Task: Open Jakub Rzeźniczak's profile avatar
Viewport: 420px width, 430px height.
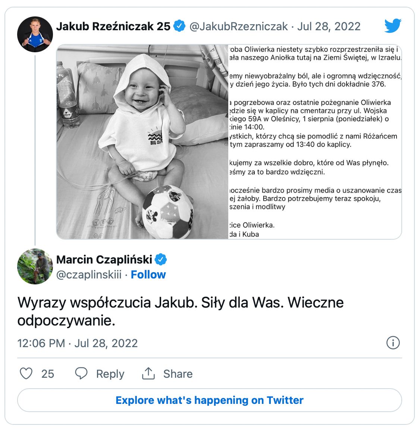Action: 35,34
